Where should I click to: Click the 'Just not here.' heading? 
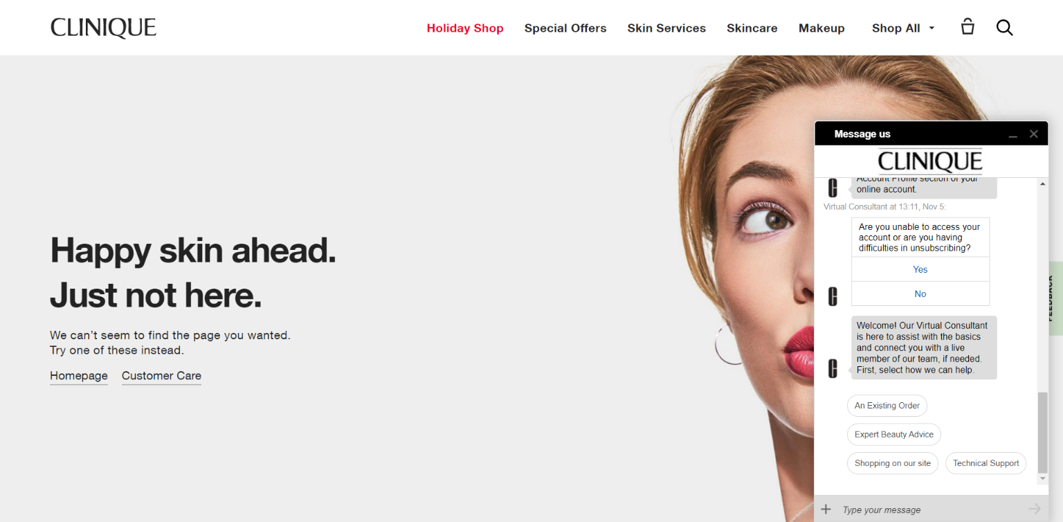point(156,295)
